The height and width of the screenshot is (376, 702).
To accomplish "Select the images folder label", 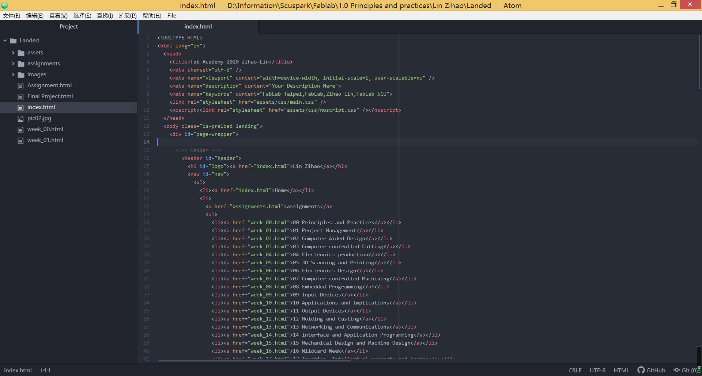I will 37,74.
